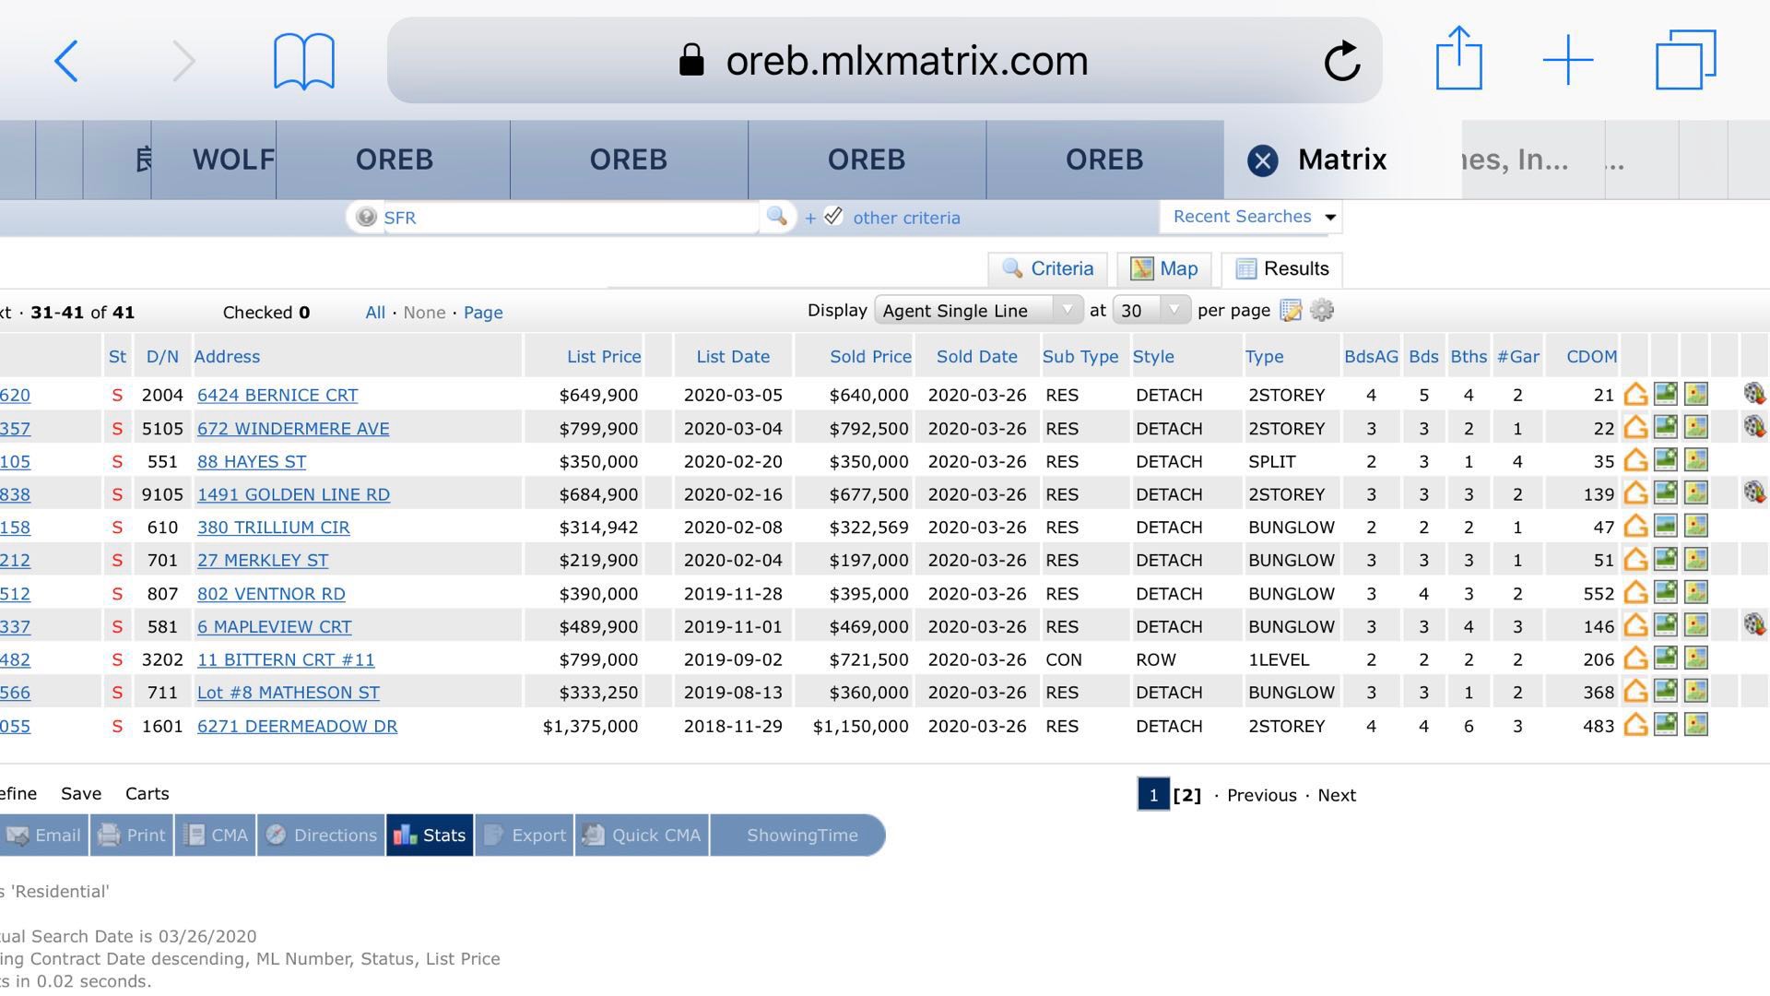Sort by Sold Date column
This screenshot has height=996, width=1770.
pyautogui.click(x=977, y=357)
